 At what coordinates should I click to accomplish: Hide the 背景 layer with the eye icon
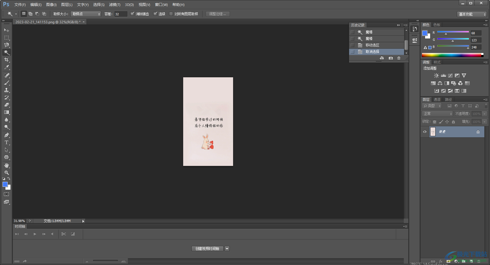pos(425,132)
